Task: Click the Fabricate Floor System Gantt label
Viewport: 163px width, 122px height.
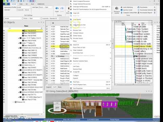Action: (138, 29)
